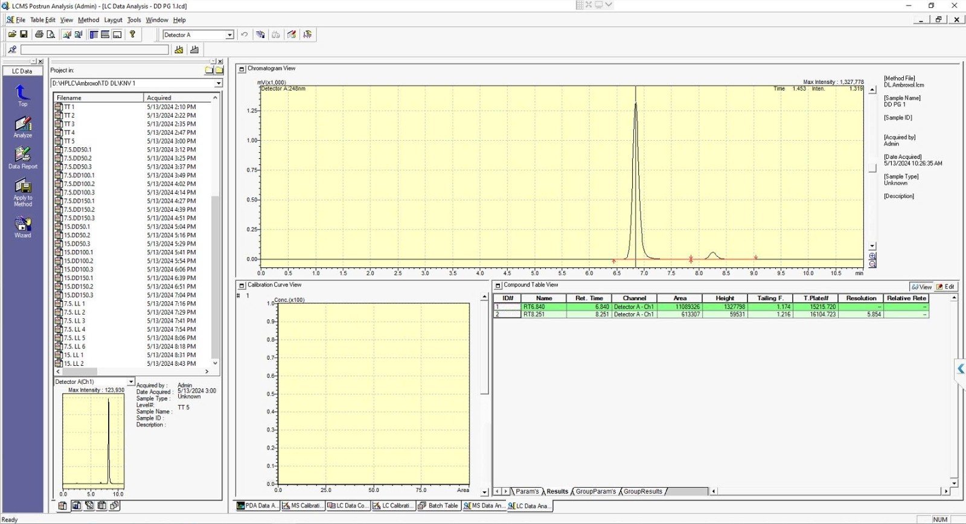
Task: Click the gray peak icon near search field
Action: pyautogui.click(x=194, y=50)
